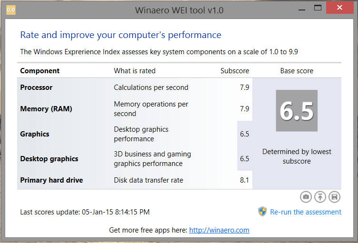Take a screenshot with the camera icon
Screen dimensions: 358x243
[306, 197]
